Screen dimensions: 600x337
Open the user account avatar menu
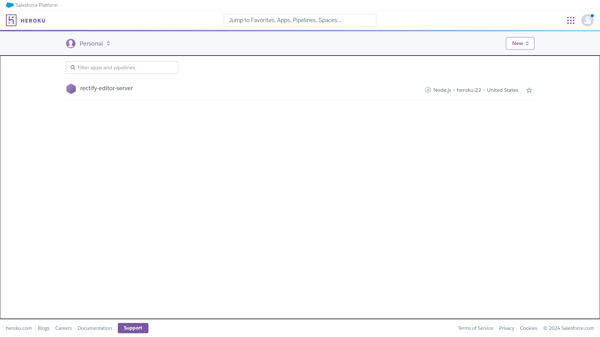tap(587, 20)
